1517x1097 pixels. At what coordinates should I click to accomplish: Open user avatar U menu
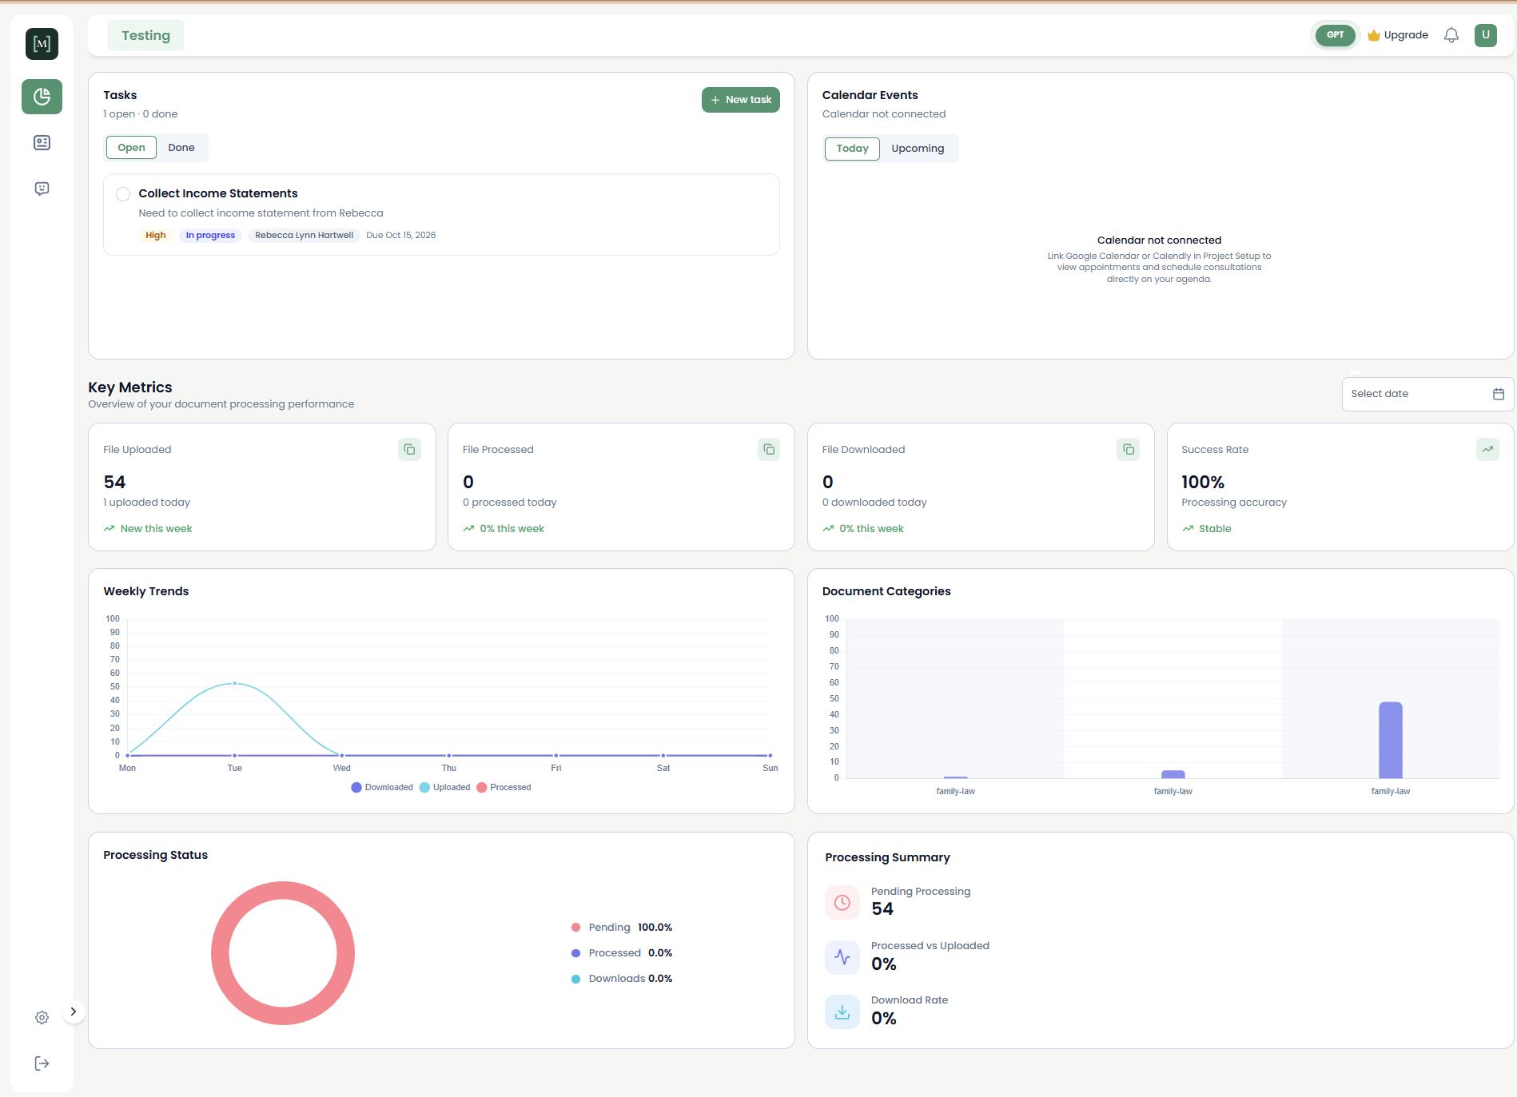click(1486, 35)
